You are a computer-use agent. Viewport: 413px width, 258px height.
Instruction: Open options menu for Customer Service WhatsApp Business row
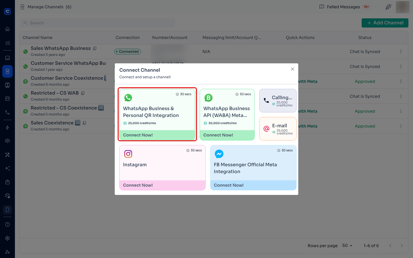[401, 67]
